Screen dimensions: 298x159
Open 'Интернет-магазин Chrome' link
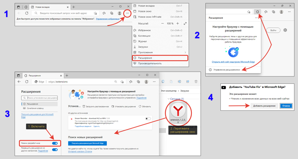click(80, 152)
